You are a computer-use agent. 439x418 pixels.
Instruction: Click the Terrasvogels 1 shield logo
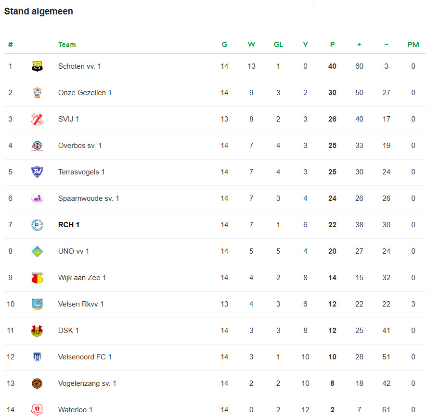(37, 172)
